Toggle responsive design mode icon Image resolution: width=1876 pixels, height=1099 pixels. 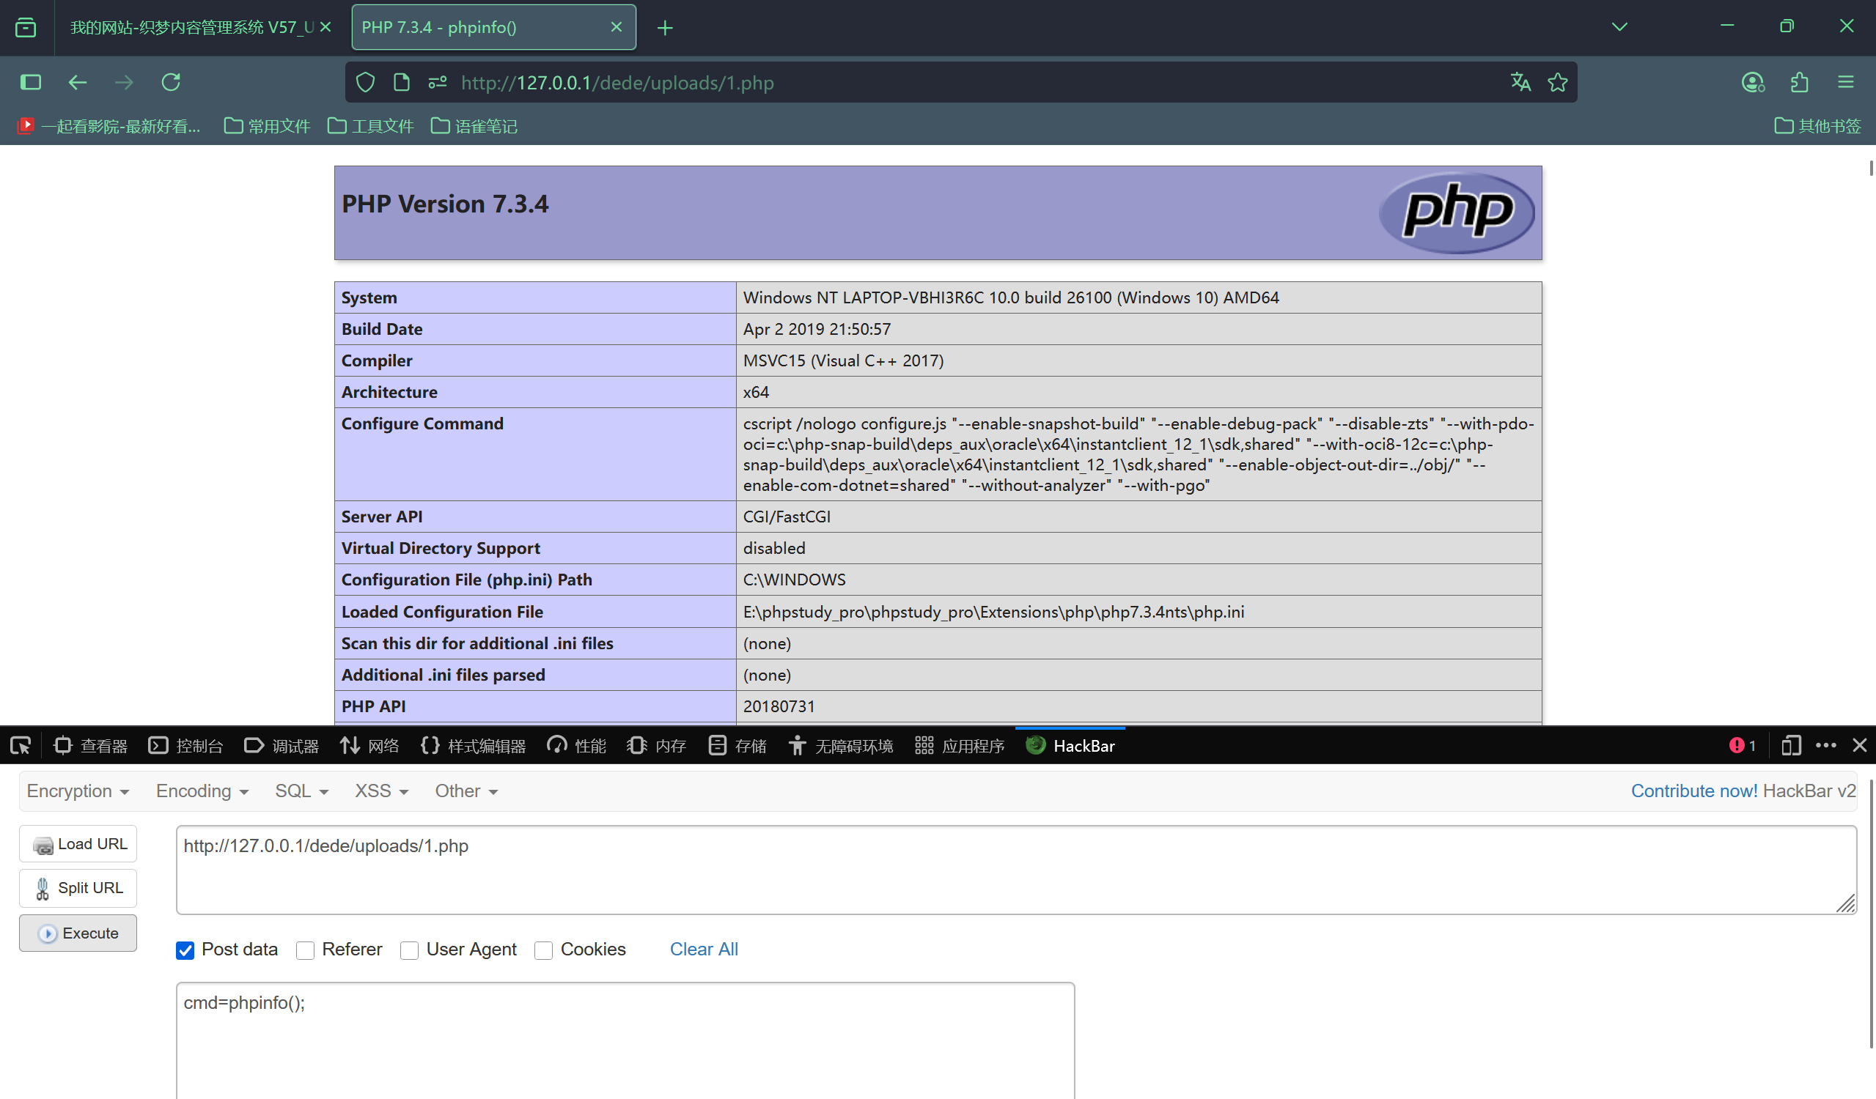coord(1791,746)
